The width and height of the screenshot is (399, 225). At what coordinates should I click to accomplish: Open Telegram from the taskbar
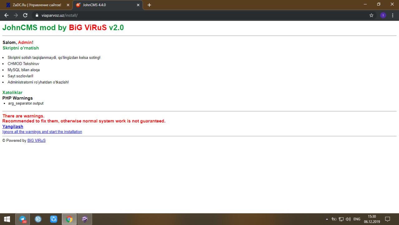click(23, 219)
